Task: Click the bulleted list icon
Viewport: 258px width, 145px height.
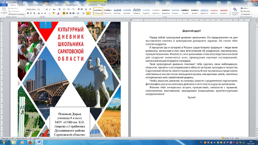Action: pos(64,9)
